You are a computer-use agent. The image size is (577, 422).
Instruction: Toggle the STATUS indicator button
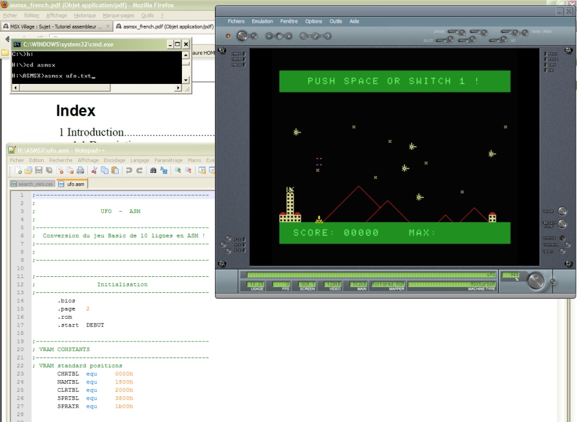562,238
